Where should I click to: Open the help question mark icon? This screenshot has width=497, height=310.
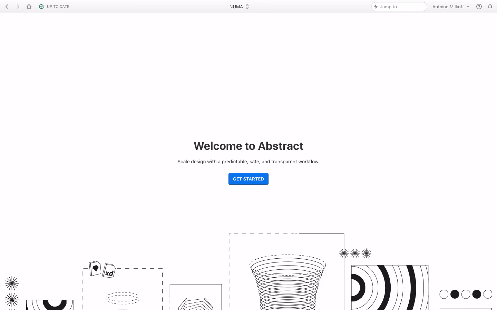pyautogui.click(x=479, y=7)
